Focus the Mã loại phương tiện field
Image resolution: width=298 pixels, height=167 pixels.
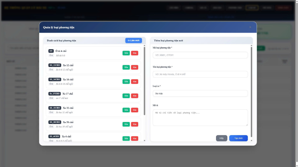point(200,55)
